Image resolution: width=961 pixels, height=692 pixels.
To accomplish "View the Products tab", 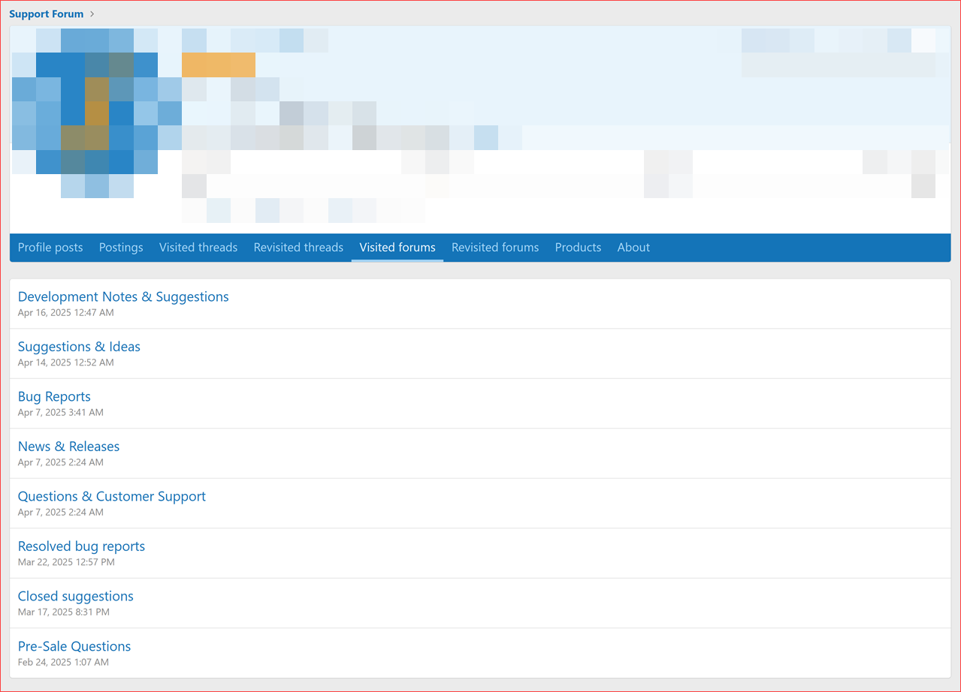I will pyautogui.click(x=577, y=247).
